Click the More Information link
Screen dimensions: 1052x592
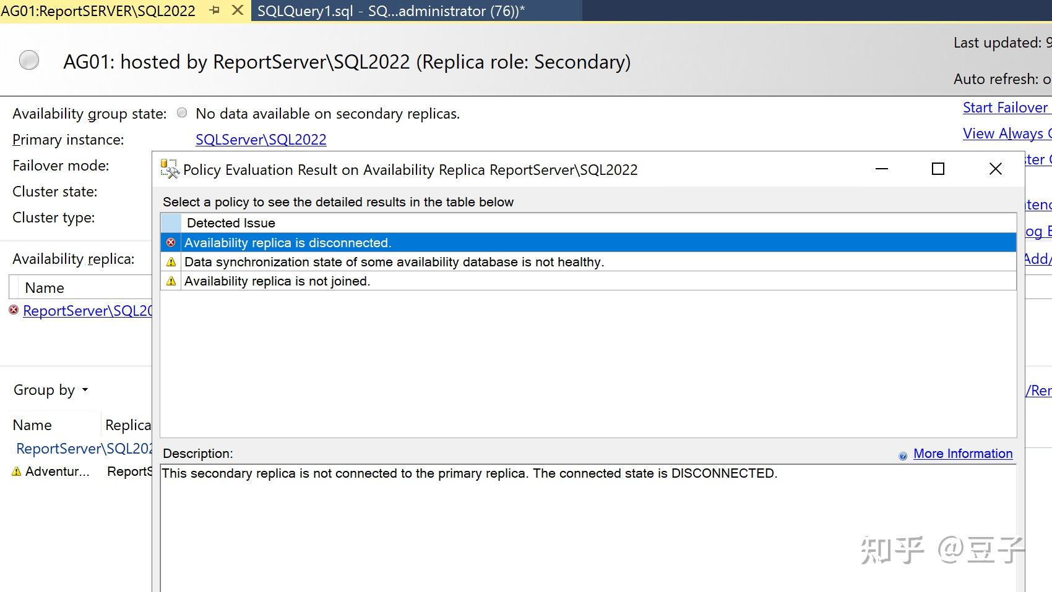click(962, 453)
